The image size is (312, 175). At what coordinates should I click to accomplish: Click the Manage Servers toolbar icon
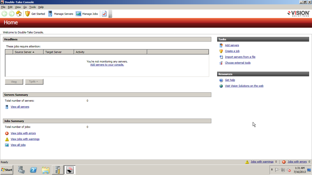pyautogui.click(x=50, y=14)
